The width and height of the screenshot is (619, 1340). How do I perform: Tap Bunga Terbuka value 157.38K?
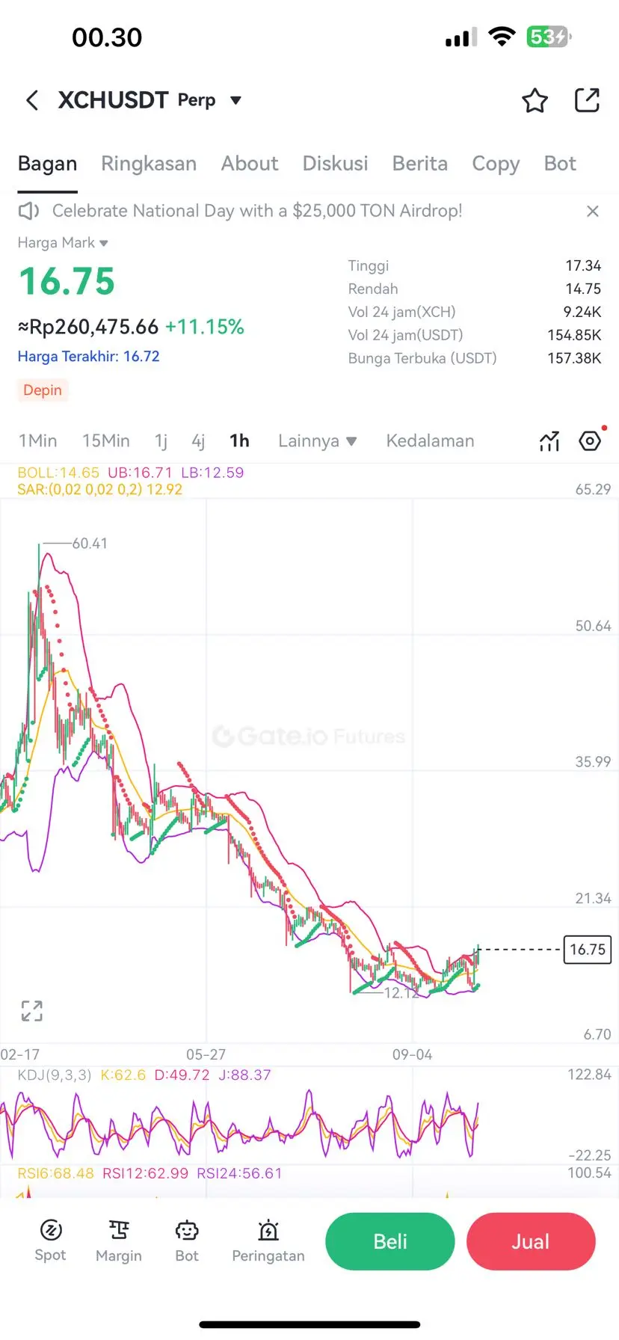tap(574, 358)
